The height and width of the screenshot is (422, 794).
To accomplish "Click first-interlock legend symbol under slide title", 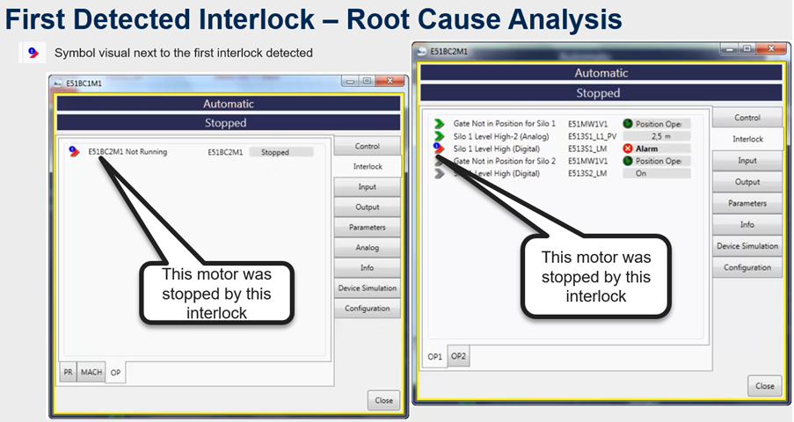I will pos(33,53).
